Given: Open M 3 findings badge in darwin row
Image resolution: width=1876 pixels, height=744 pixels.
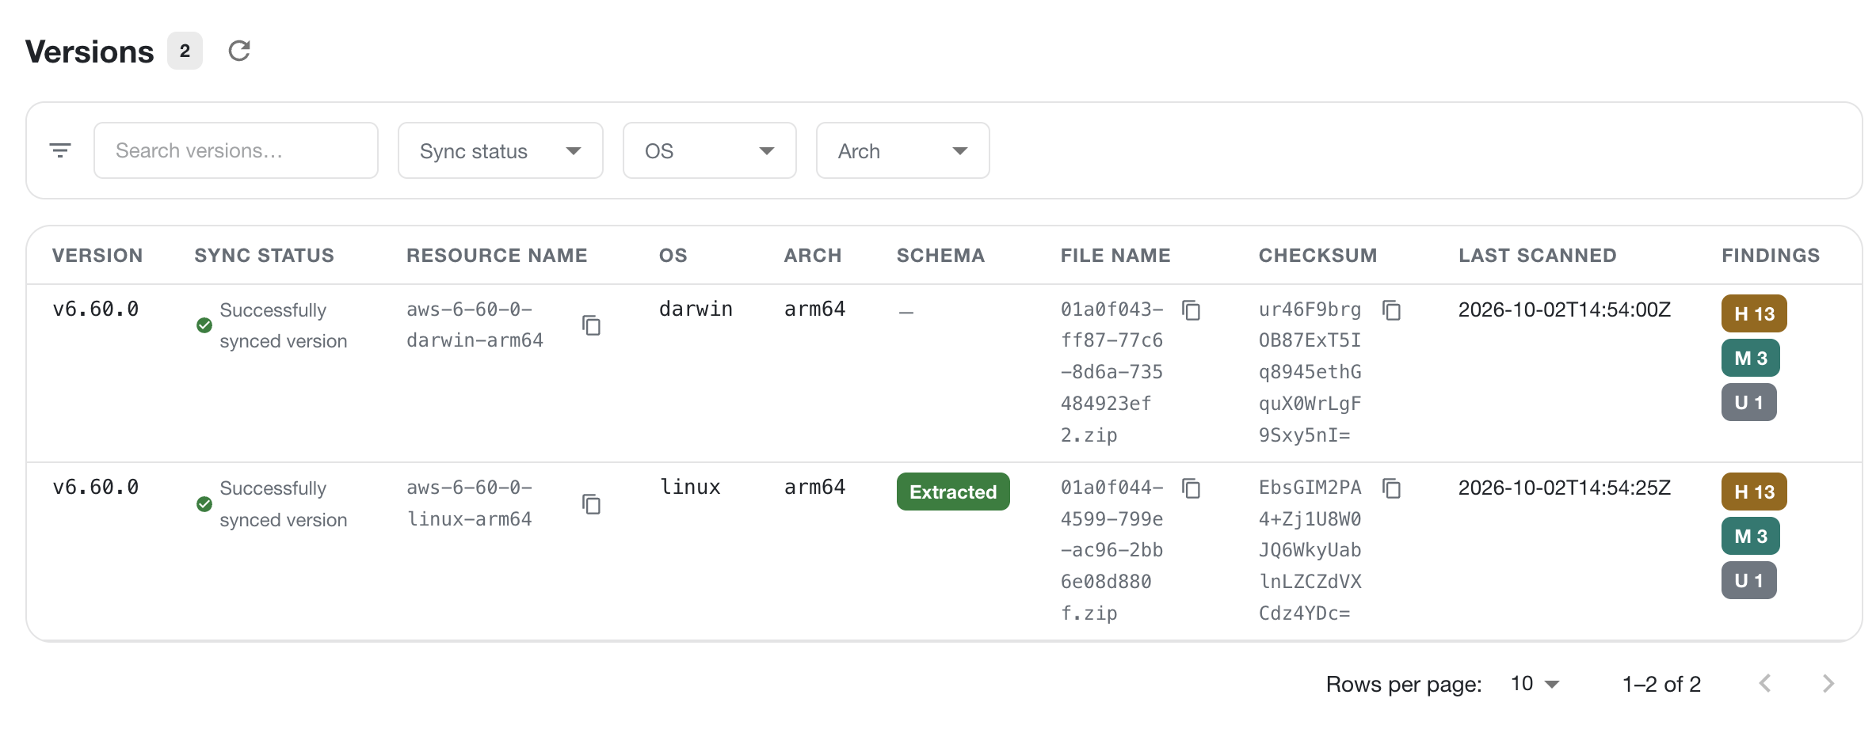Looking at the screenshot, I should 1751,358.
